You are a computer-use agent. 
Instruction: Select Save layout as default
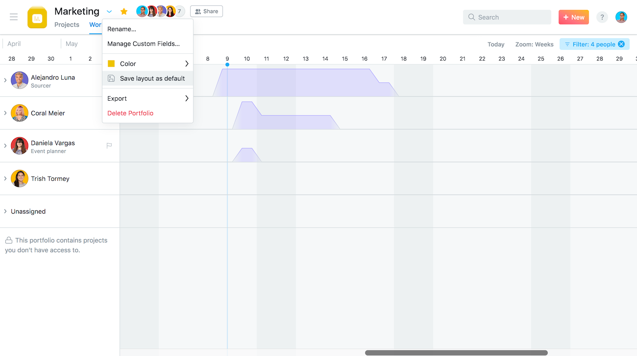tap(147, 78)
